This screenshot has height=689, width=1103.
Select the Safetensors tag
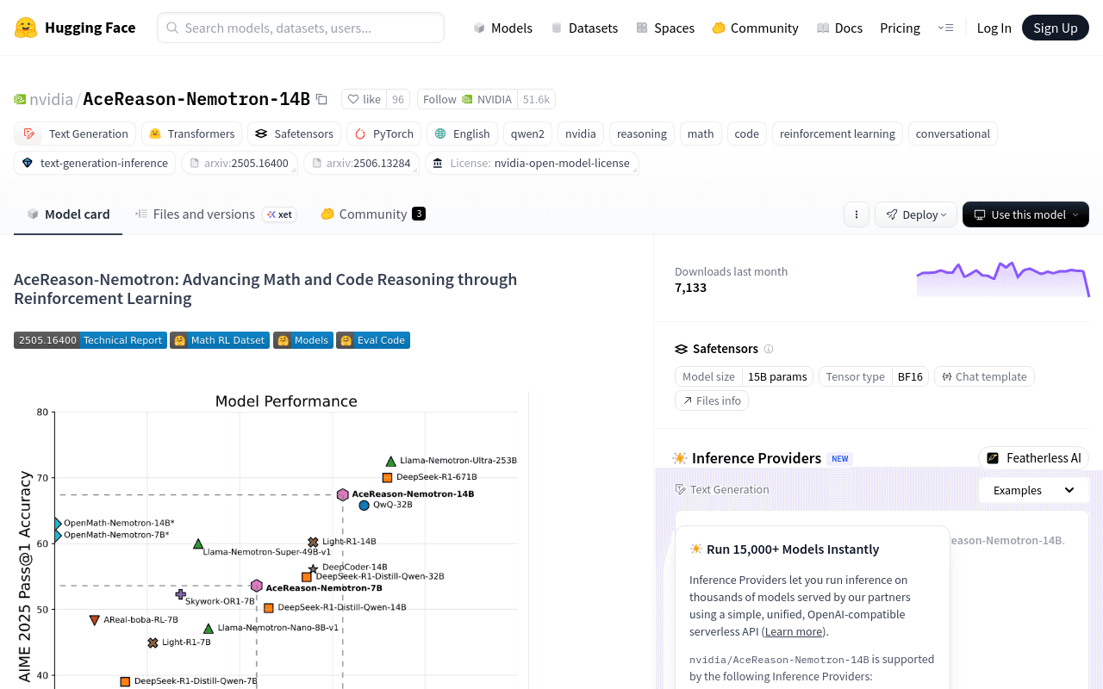(294, 133)
